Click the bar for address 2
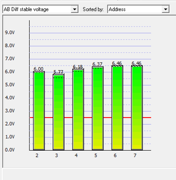176x180 pixels. pyautogui.click(x=39, y=111)
